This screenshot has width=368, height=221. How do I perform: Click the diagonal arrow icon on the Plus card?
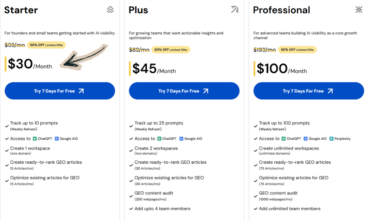pos(235,10)
